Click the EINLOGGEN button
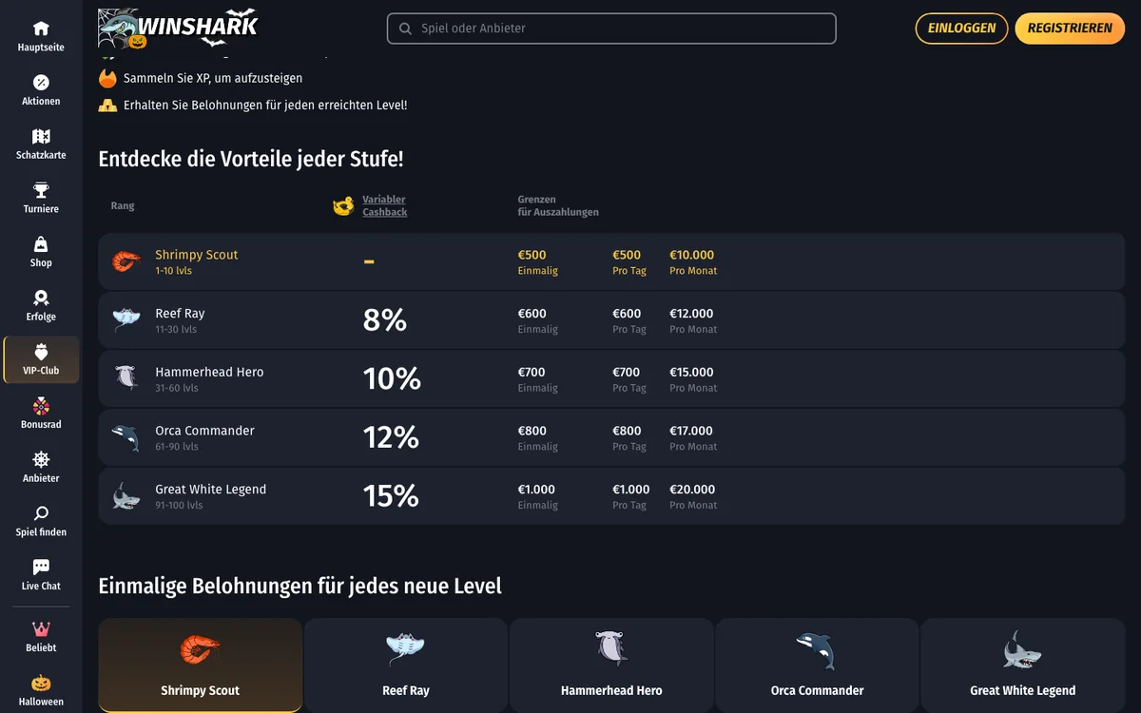Screen dimensions: 1141x713 (961, 29)
